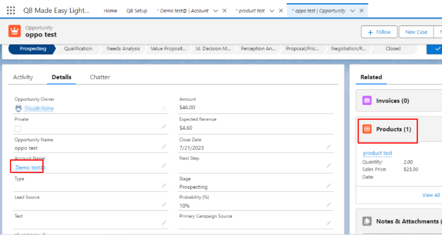
Task: Click the pencil edit icon for Close Date
Action: pos(328,147)
